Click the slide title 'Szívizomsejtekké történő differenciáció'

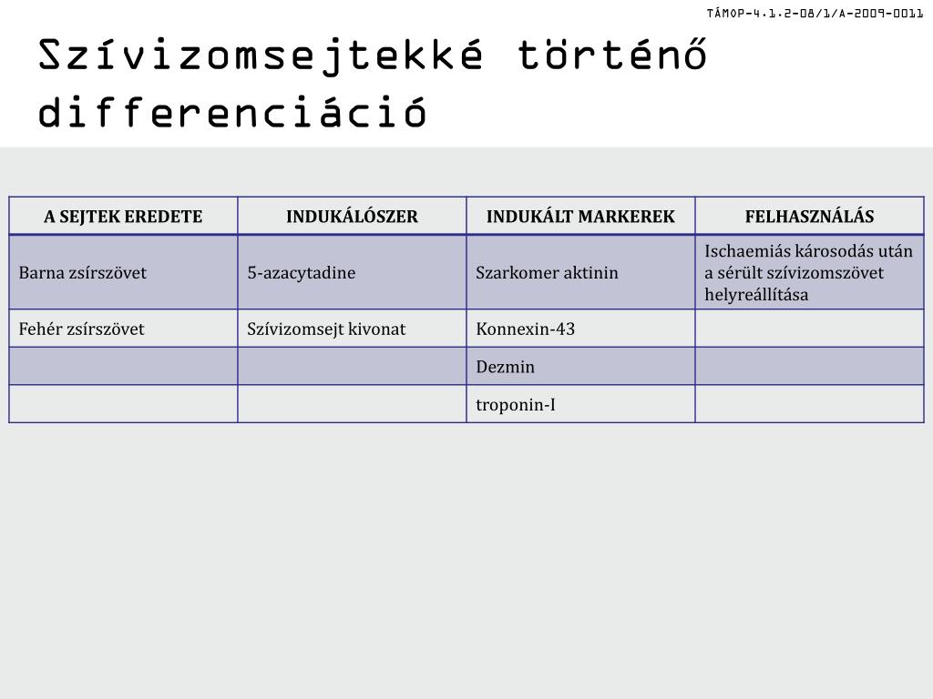pos(373,83)
